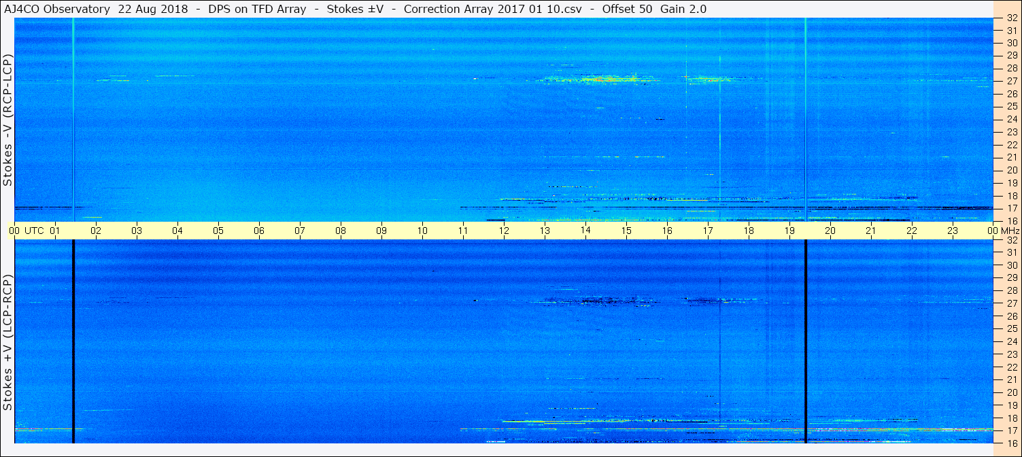
Task: Select hour tick "23" on the time axis
Action: coord(953,231)
